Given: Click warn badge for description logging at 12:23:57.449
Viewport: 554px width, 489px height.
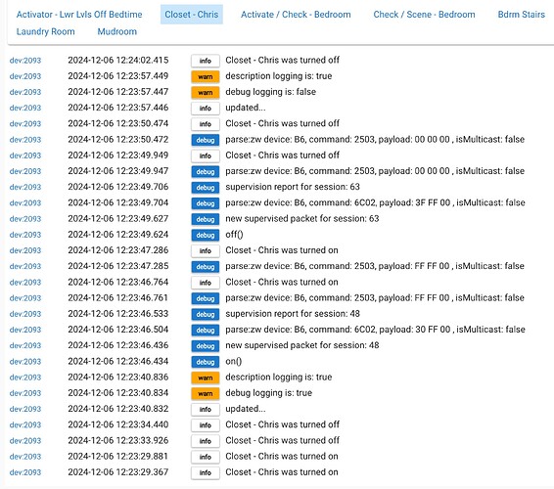Looking at the screenshot, I should [206, 76].
